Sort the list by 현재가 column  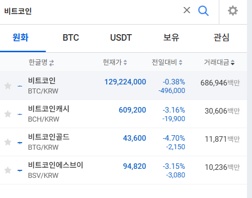click(115, 62)
